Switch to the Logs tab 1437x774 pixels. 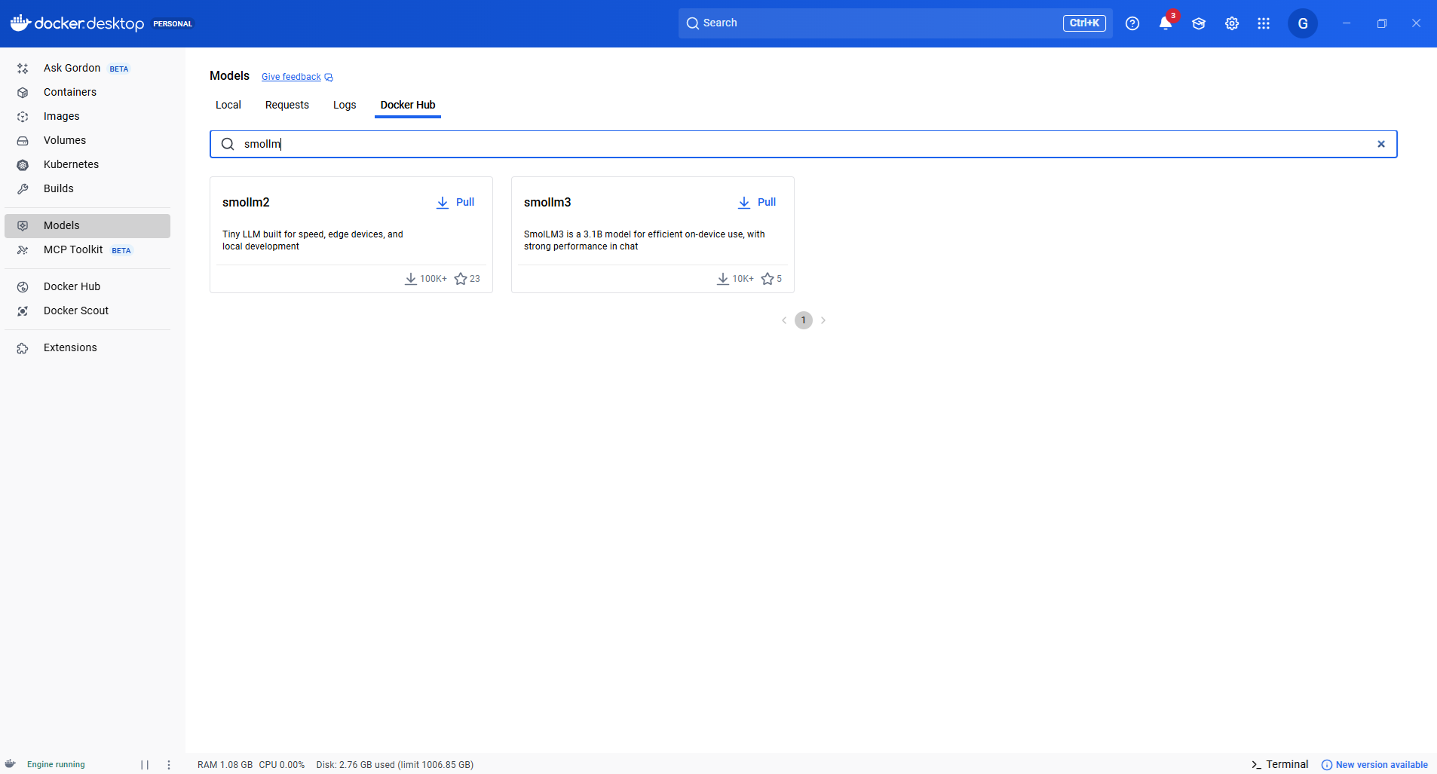(345, 105)
